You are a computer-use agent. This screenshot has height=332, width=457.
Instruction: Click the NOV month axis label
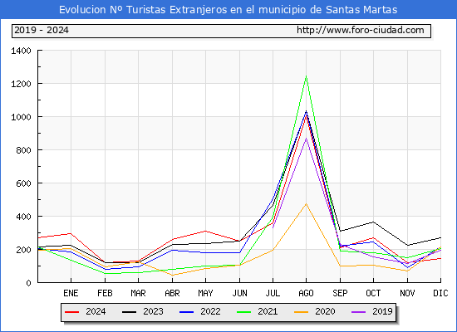pos(407,293)
